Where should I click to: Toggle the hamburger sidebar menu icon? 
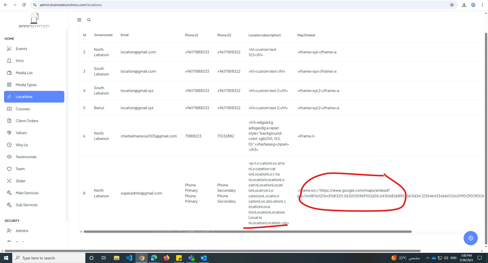pyautogui.click(x=79, y=20)
